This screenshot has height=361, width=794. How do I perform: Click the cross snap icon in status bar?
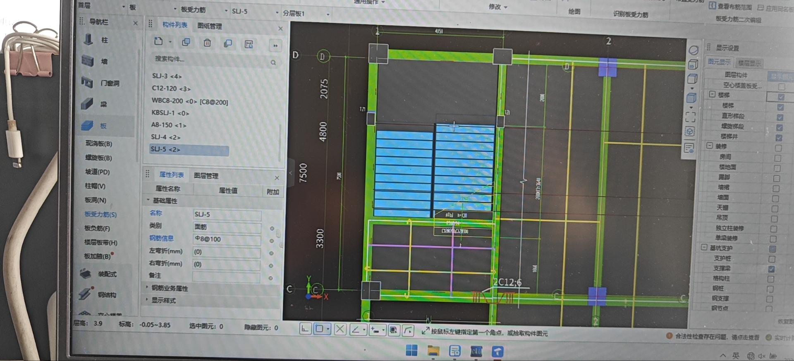click(340, 330)
